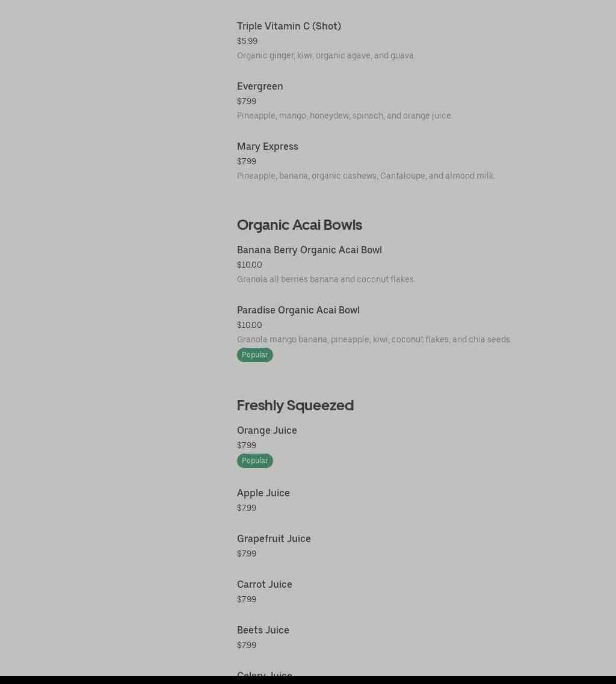The width and height of the screenshot is (616, 684).
Task: Select Apple Juice from the menu
Action: 263,493
